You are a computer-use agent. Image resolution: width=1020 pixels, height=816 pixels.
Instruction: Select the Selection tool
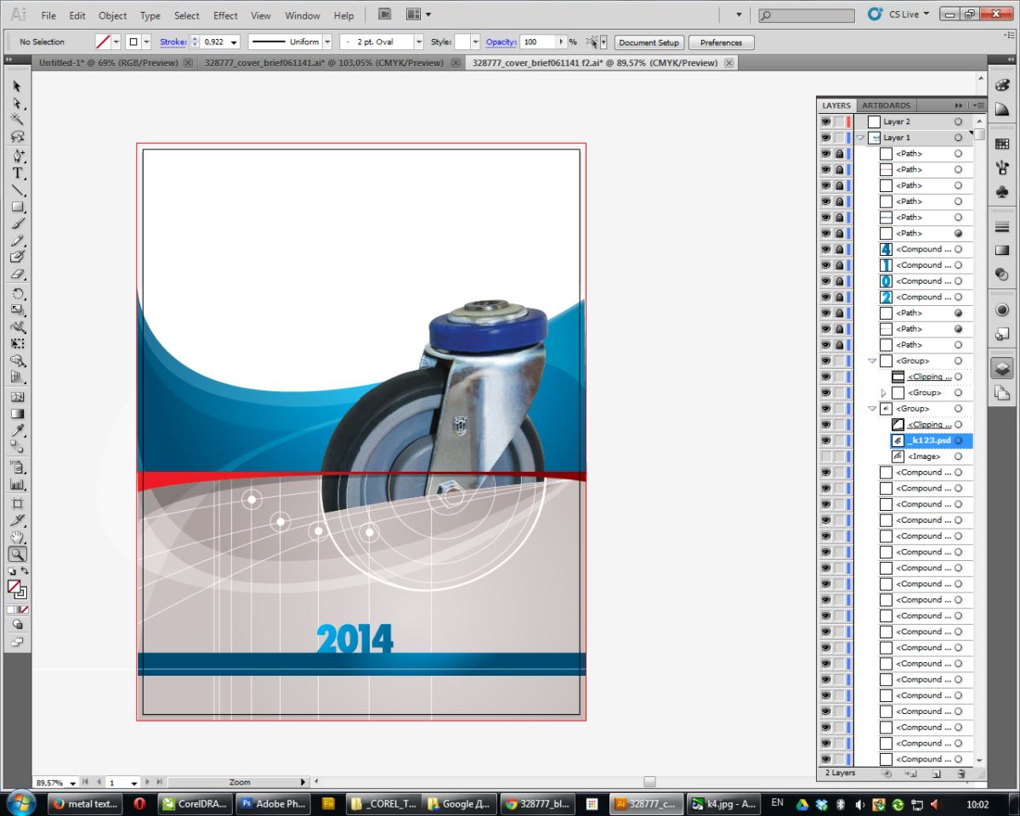17,85
